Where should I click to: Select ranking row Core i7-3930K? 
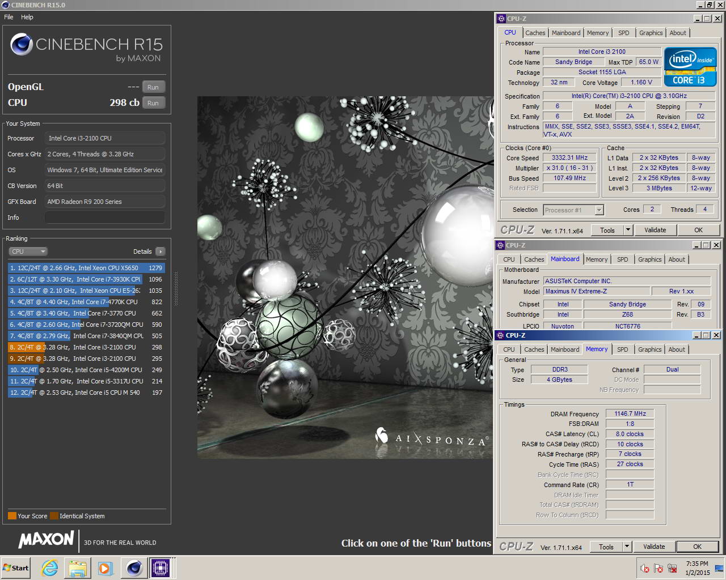pyautogui.click(x=86, y=279)
